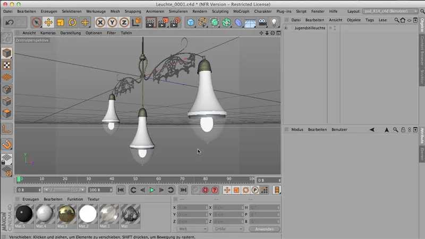The width and height of the screenshot is (425, 239).
Task: Toggle the locked workplane icon
Action: 7,159
